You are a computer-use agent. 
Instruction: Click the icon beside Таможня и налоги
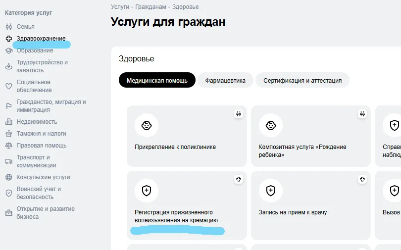point(9,134)
